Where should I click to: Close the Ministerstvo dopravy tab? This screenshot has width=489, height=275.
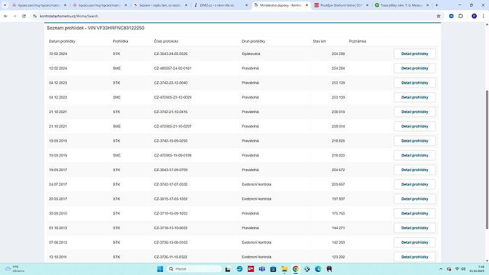(x=307, y=5)
